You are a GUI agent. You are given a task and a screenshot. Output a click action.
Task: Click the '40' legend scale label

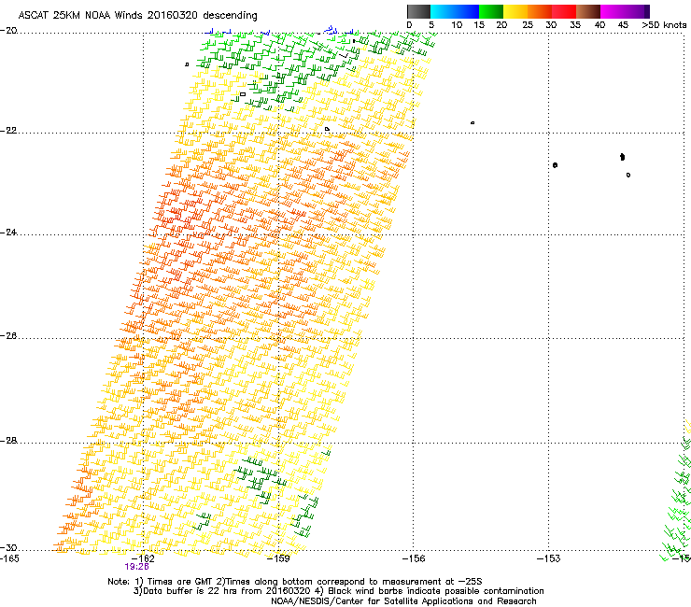(599, 25)
